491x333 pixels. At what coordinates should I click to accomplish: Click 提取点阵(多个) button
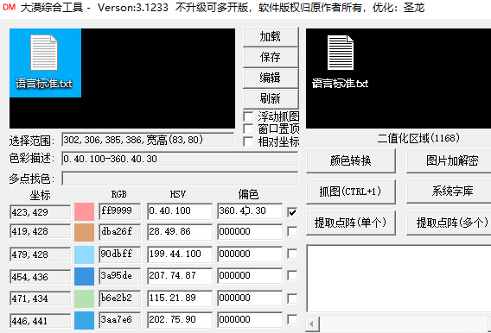[x=451, y=223]
